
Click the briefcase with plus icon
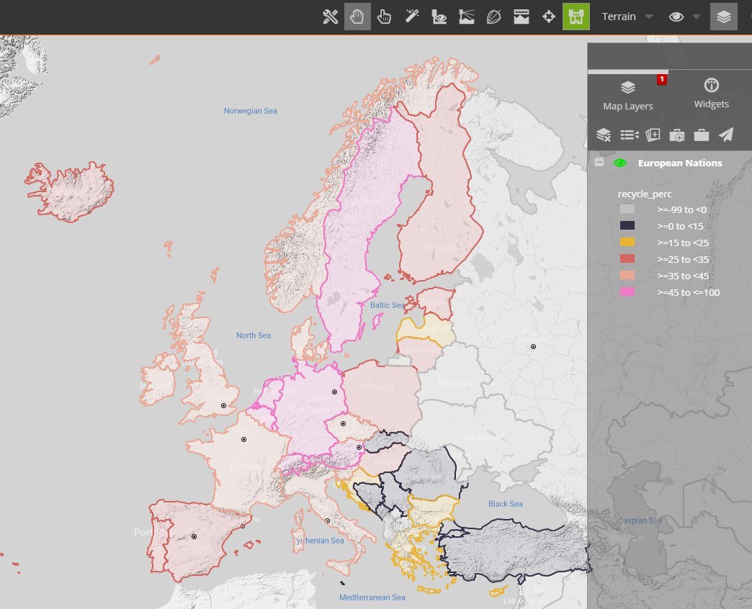pos(677,135)
